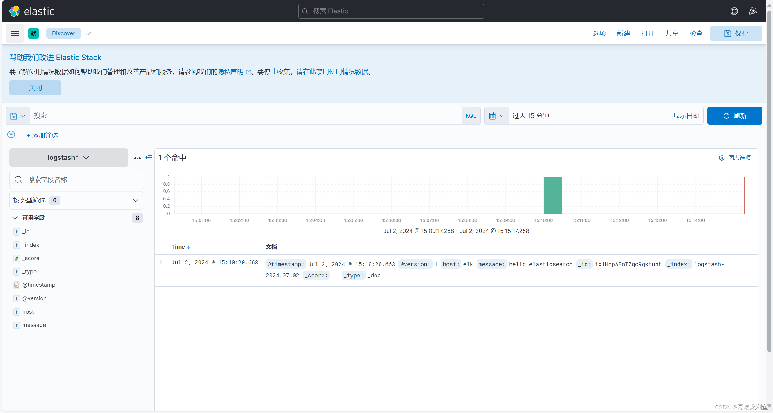Open the Share menu
Image resolution: width=773 pixels, height=413 pixels.
[672, 33]
